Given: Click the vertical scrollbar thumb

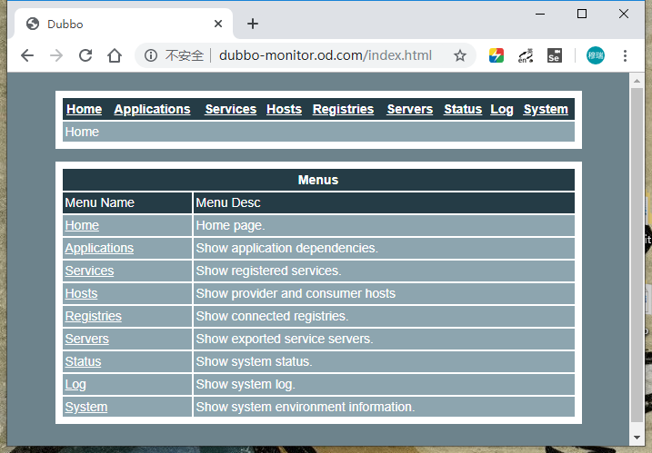Looking at the screenshot, I should (637, 254).
